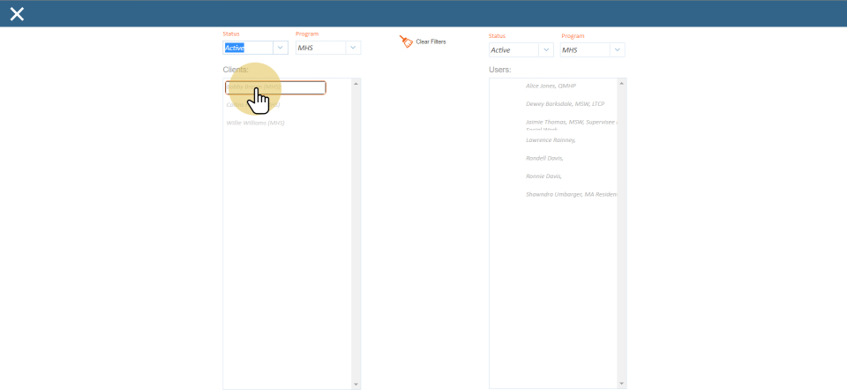Click the clients Status field showing Active

[246, 48]
